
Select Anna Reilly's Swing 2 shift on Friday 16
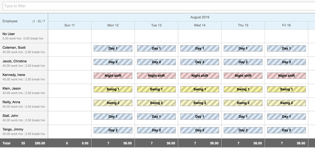pyautogui.click(x=287, y=103)
